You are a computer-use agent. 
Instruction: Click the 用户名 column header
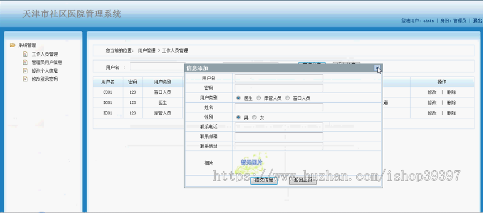108,82
